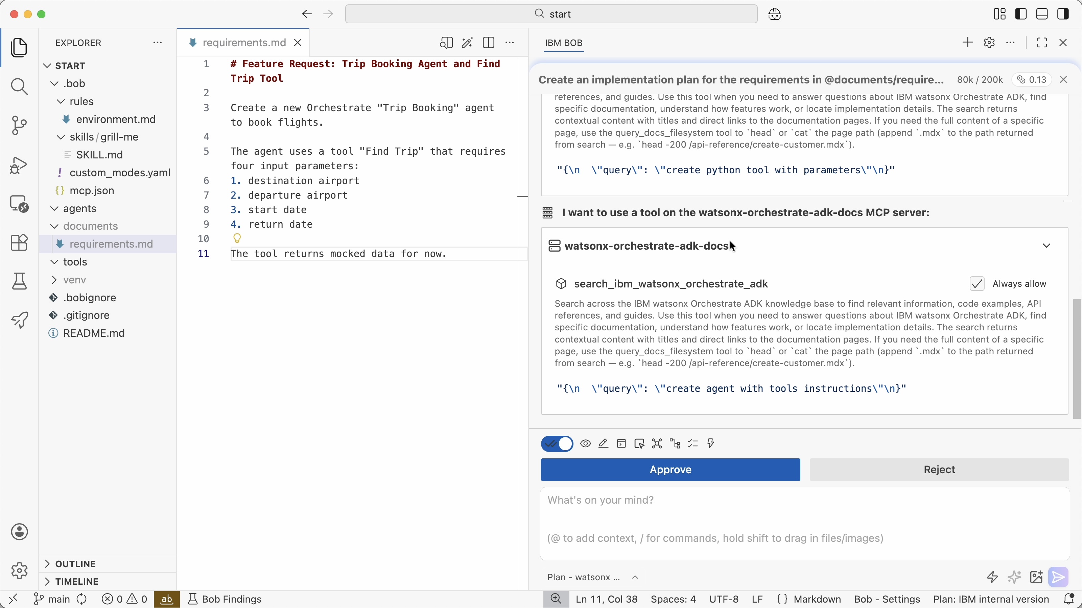Open the markdown preview to the side
This screenshot has width=1082, height=608.
pos(446,43)
